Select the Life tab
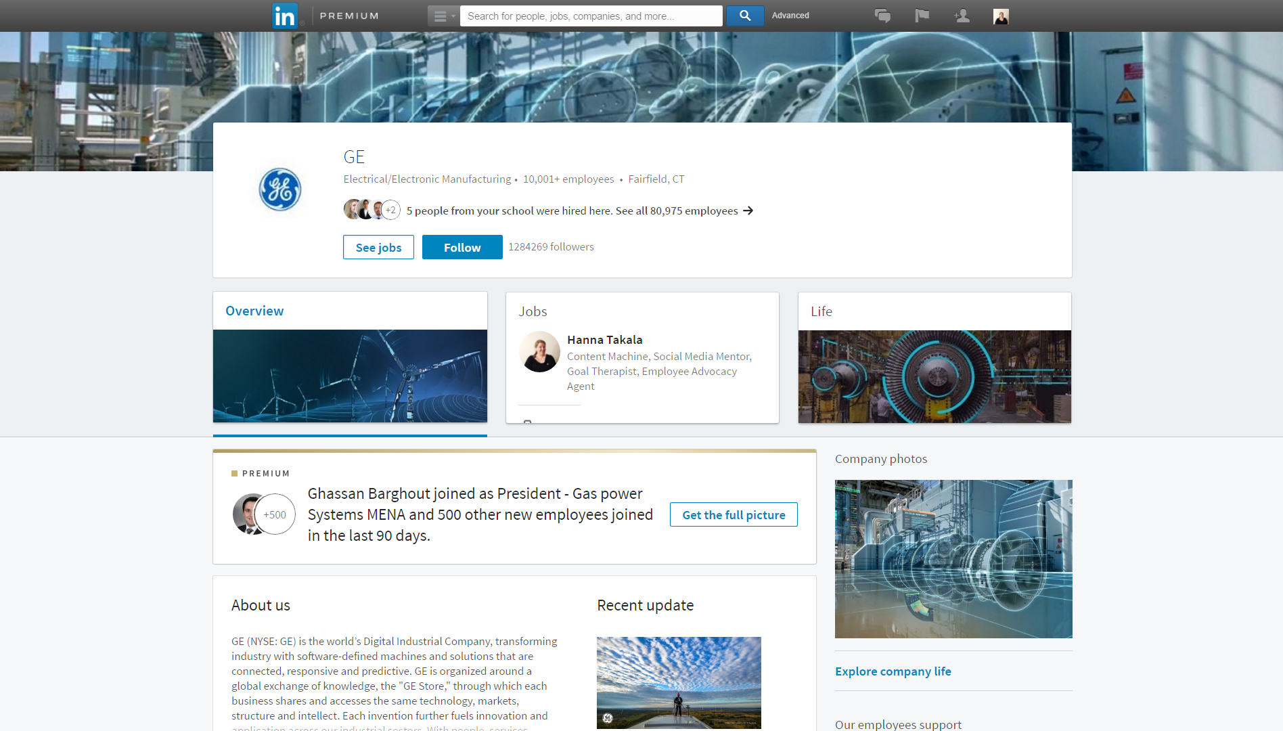This screenshot has height=731, width=1283. pyautogui.click(x=821, y=311)
